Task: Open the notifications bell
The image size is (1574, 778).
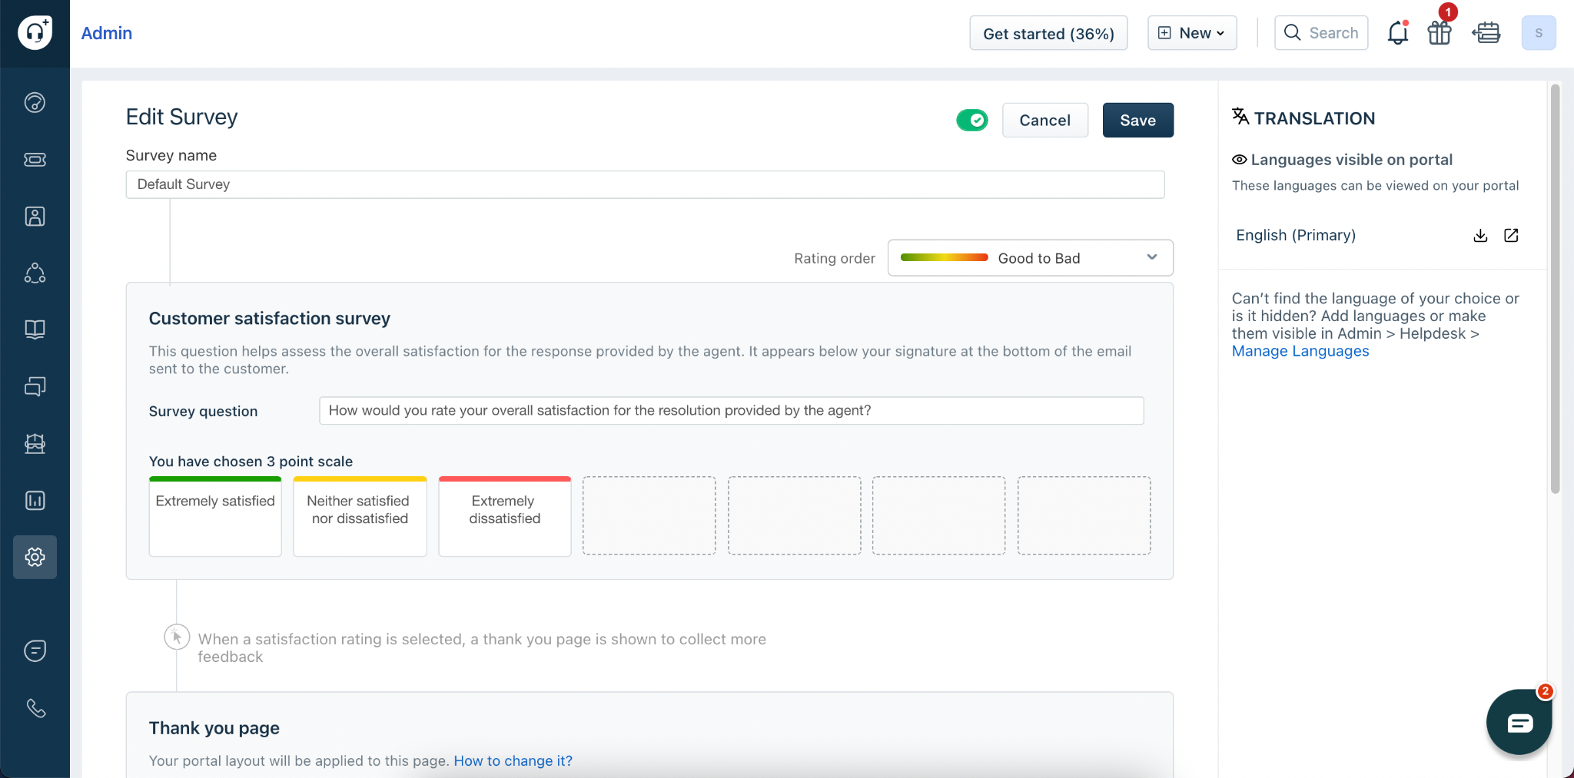Action: point(1397,33)
